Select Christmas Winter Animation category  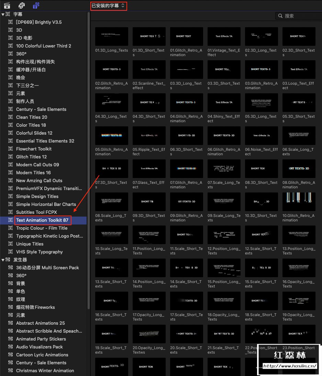point(45,370)
